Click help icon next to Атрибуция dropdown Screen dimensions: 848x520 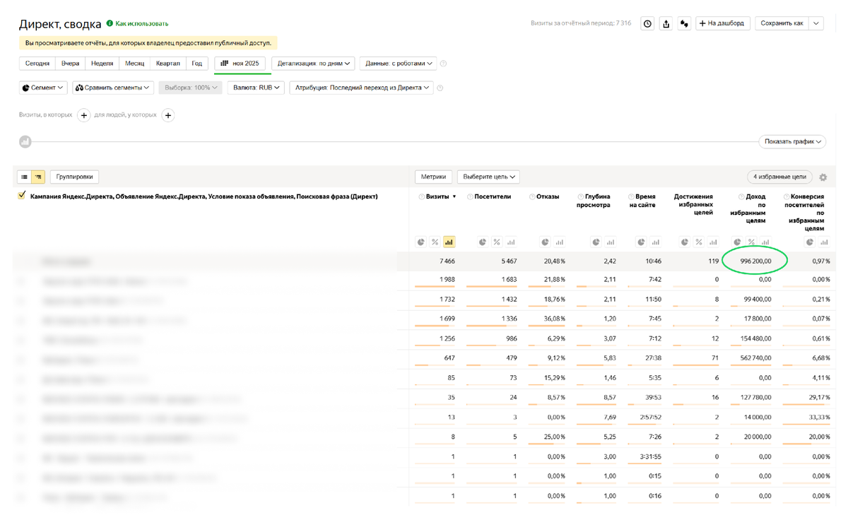click(x=440, y=88)
